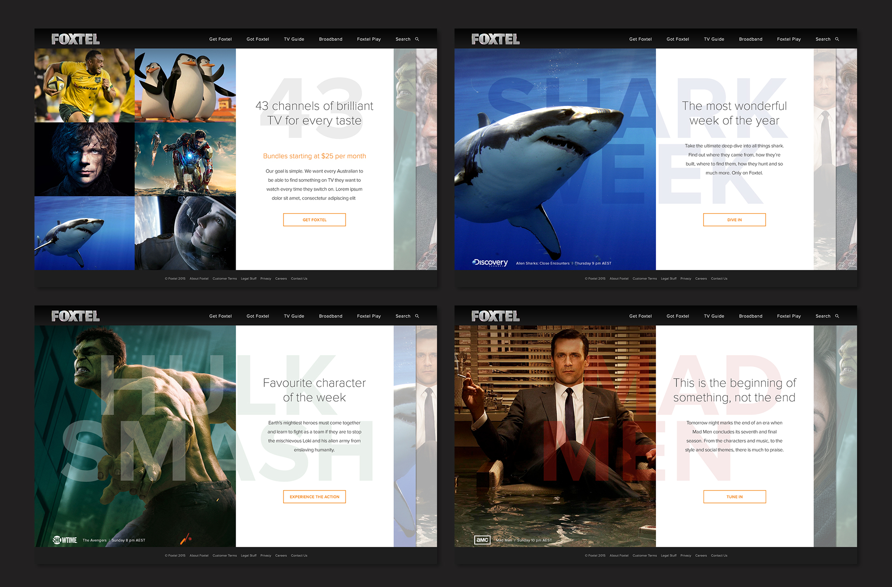The image size is (892, 587).
Task: Click Privacy footer link in Mad Men mockup
Action: [686, 555]
